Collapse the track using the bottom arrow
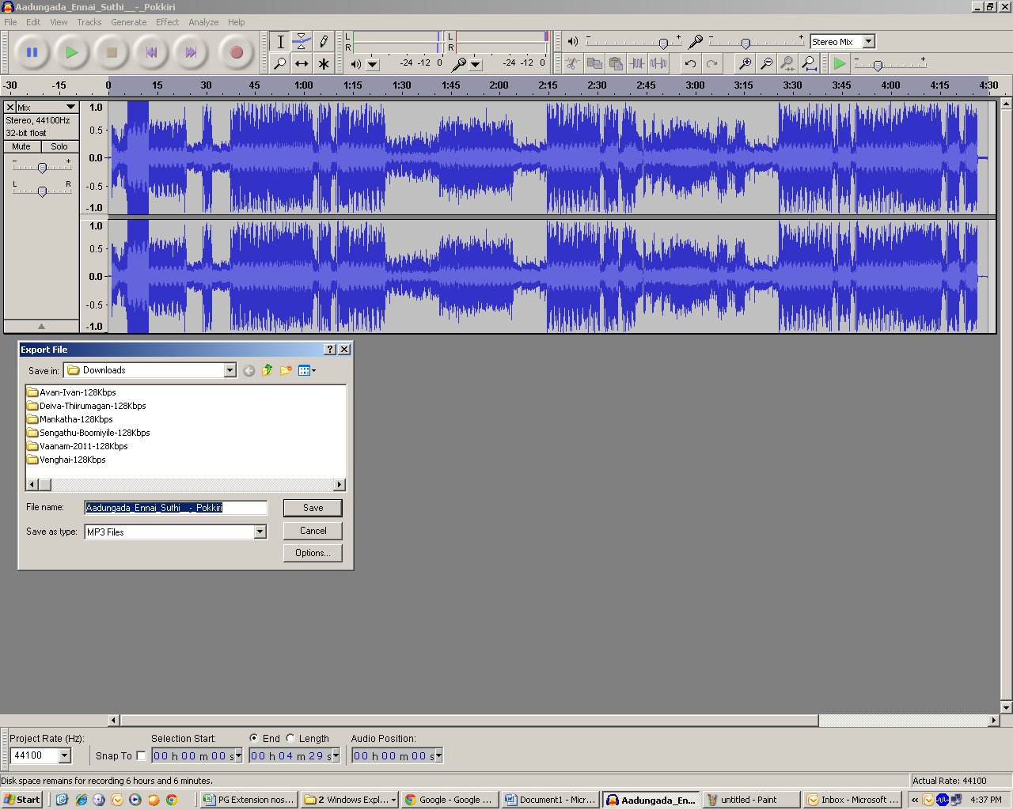The width and height of the screenshot is (1013, 810). (x=41, y=326)
